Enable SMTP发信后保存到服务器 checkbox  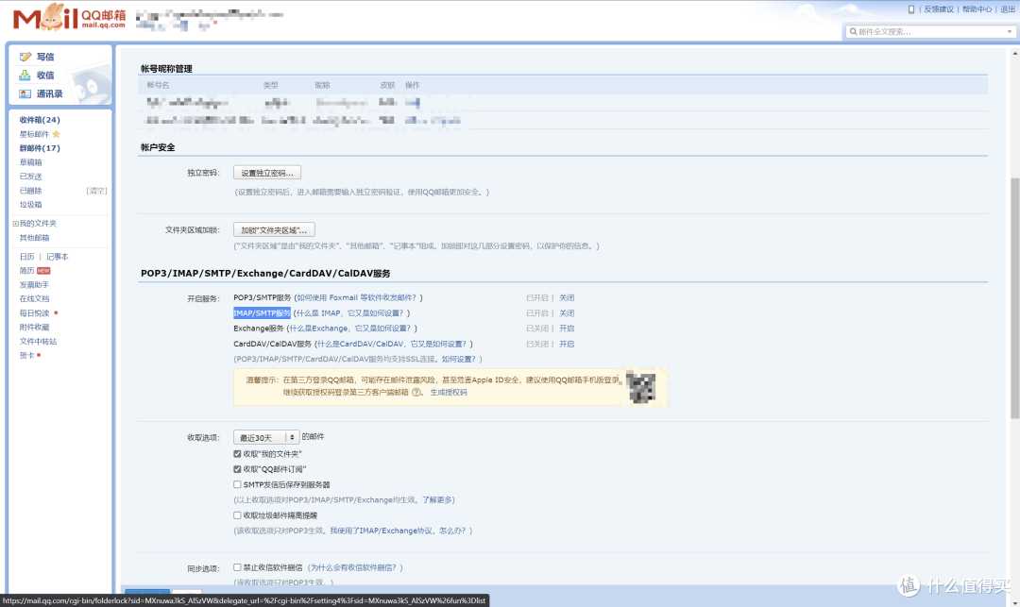click(238, 484)
